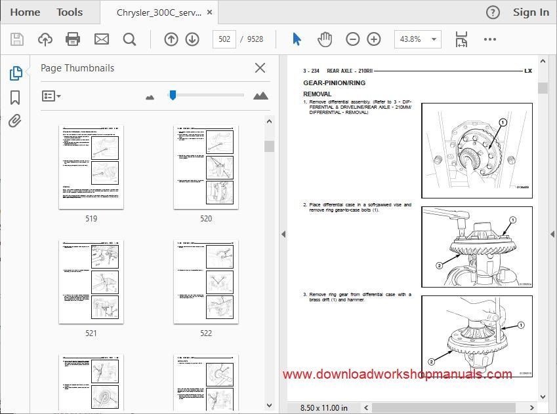
Task: Click the total page count 9528
Action: pos(255,39)
